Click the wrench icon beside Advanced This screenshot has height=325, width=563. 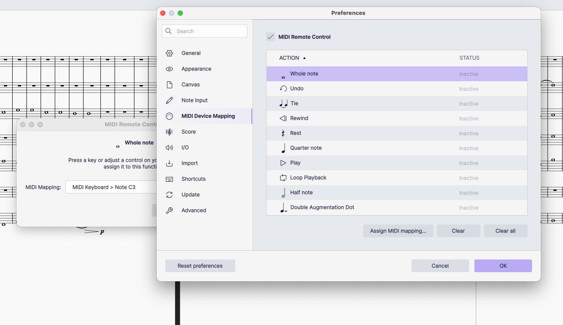tap(169, 211)
